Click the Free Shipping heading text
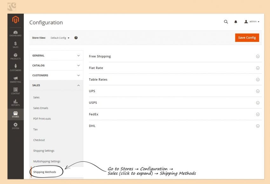This screenshot has height=184, width=270. coord(100,56)
